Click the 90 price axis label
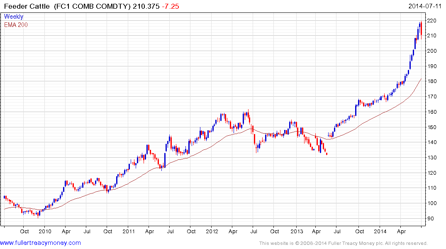 [430, 219]
